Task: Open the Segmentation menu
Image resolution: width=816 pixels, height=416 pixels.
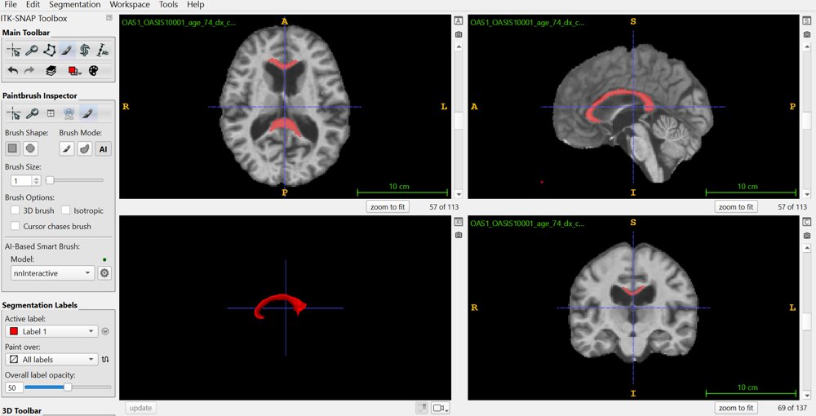Action: point(75,5)
